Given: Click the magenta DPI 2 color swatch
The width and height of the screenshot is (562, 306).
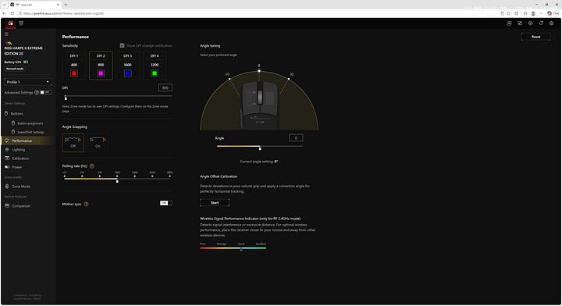Looking at the screenshot, I should click(x=101, y=73).
